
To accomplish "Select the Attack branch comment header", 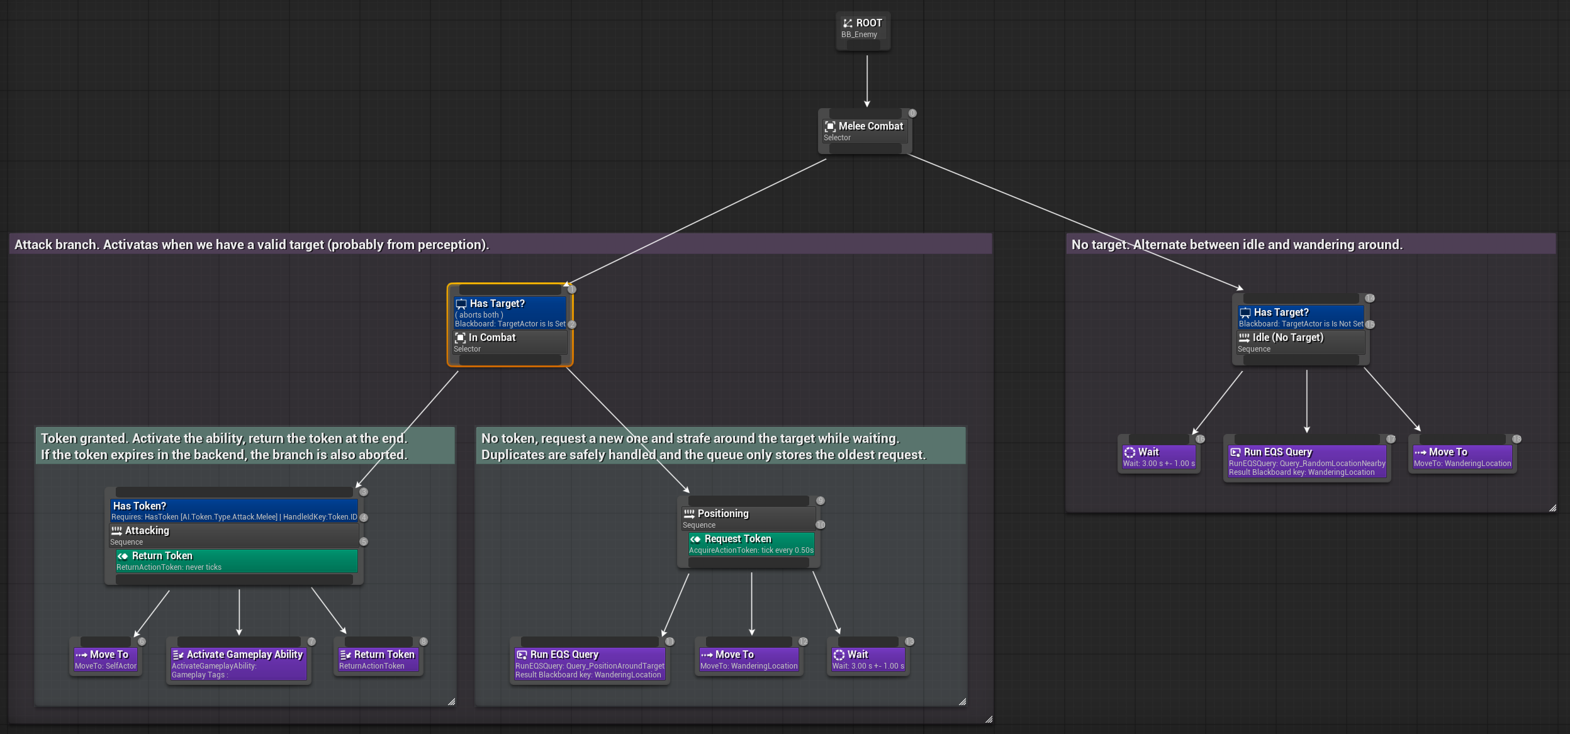I will (252, 245).
